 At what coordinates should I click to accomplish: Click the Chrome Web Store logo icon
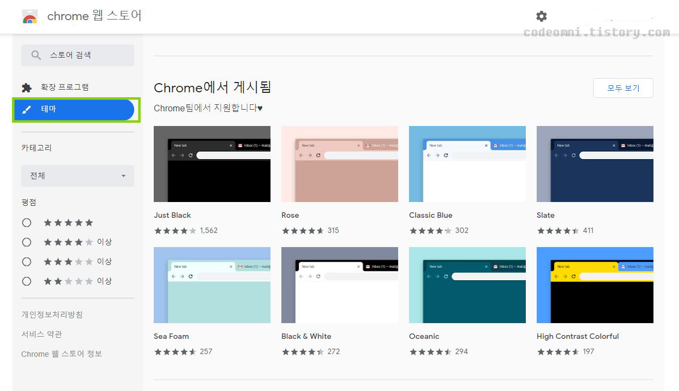(x=29, y=17)
